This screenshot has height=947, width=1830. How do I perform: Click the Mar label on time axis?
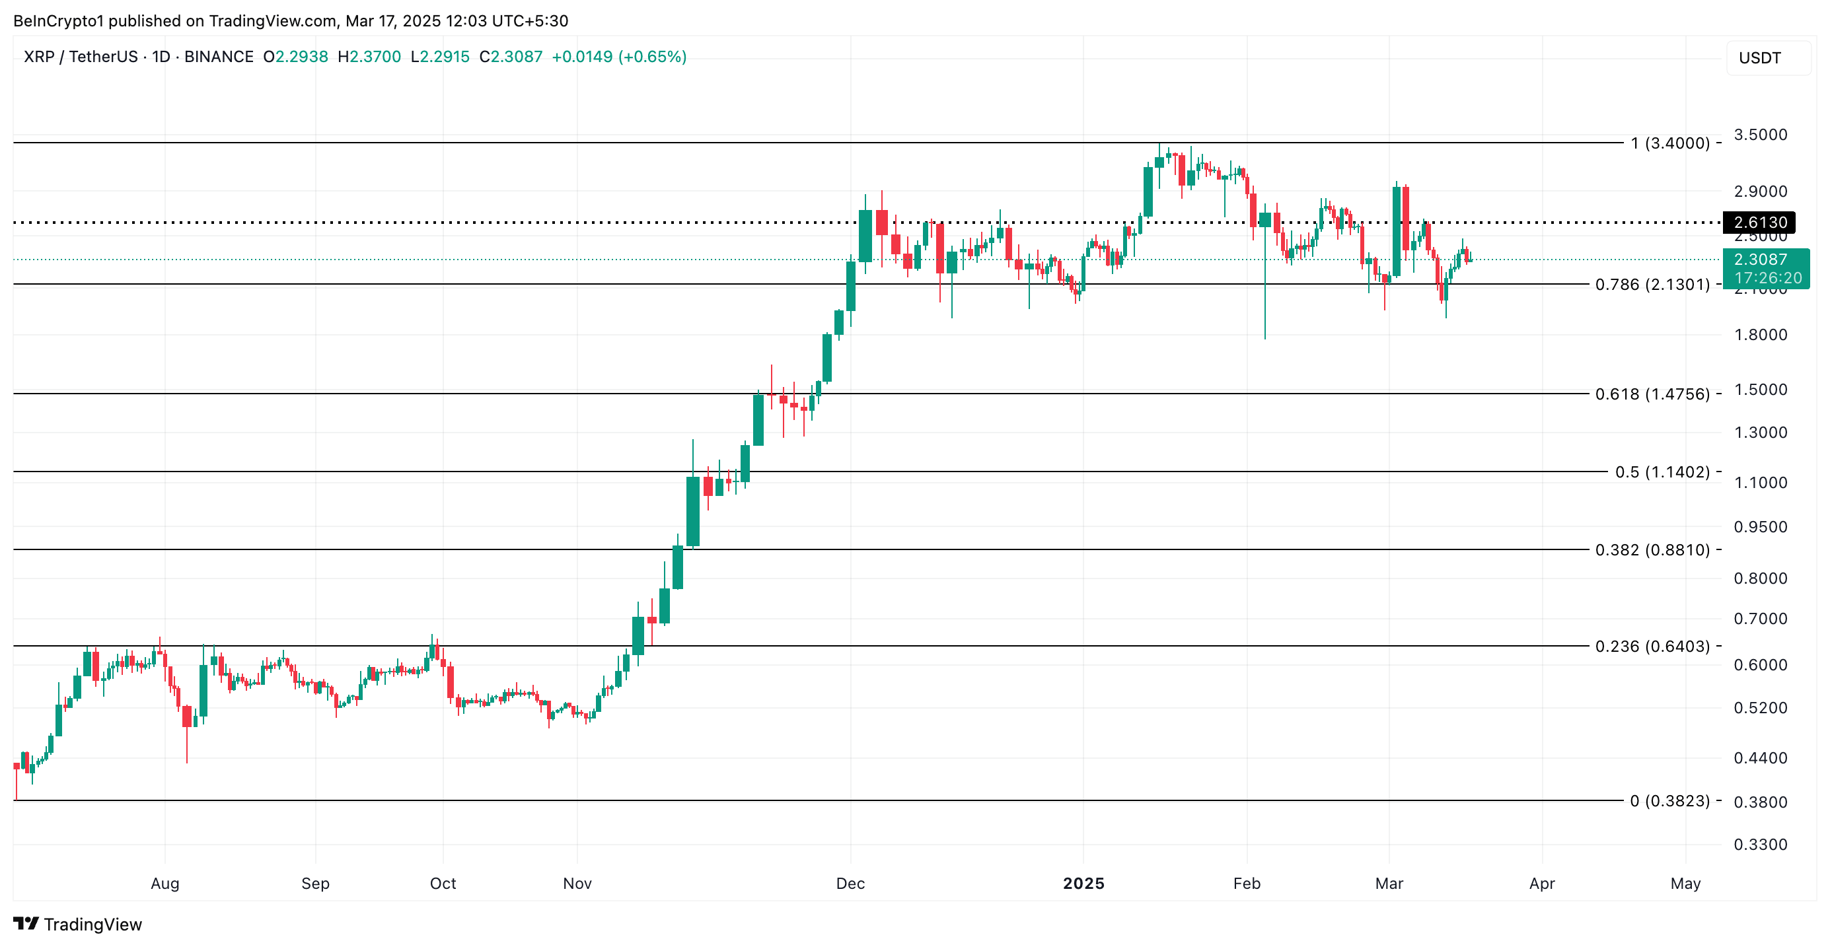coord(1389,884)
